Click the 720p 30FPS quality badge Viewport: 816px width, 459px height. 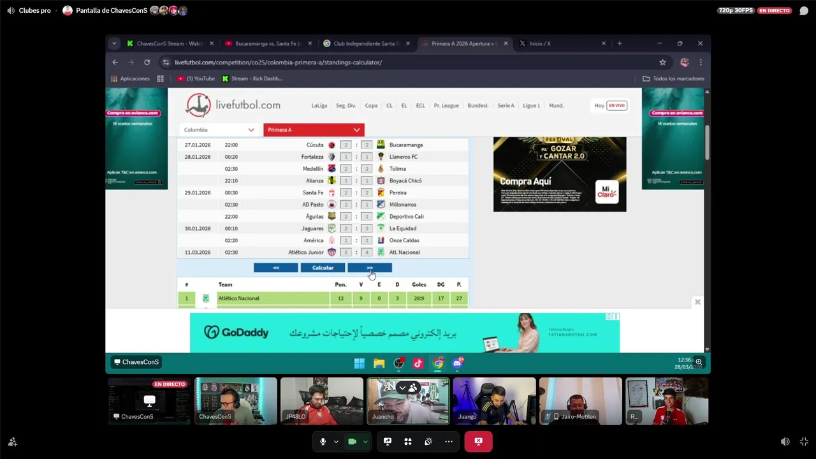point(736,10)
